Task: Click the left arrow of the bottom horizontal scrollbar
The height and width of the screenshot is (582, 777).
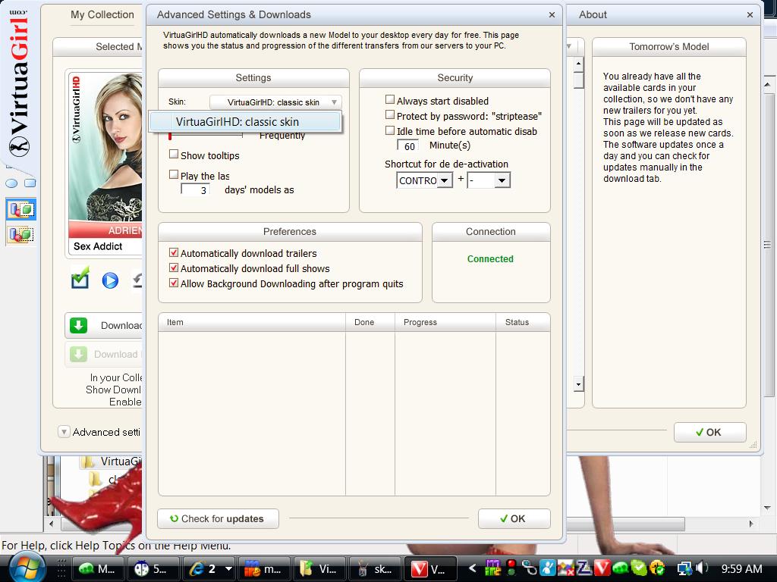Action: tap(52, 524)
